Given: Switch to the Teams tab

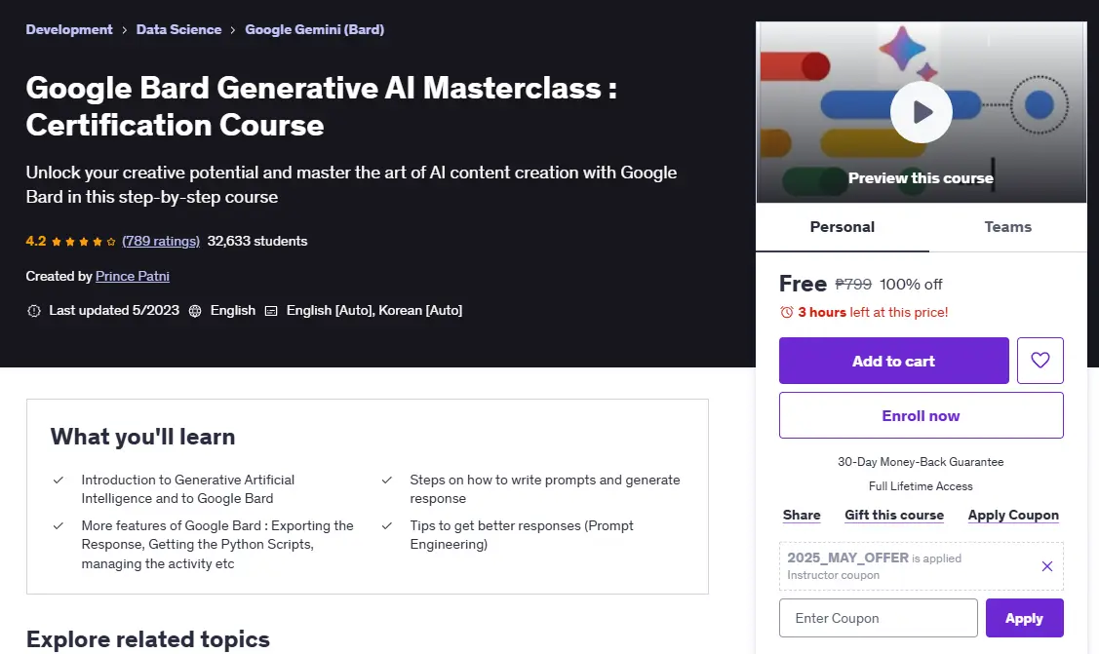Looking at the screenshot, I should (x=1008, y=227).
